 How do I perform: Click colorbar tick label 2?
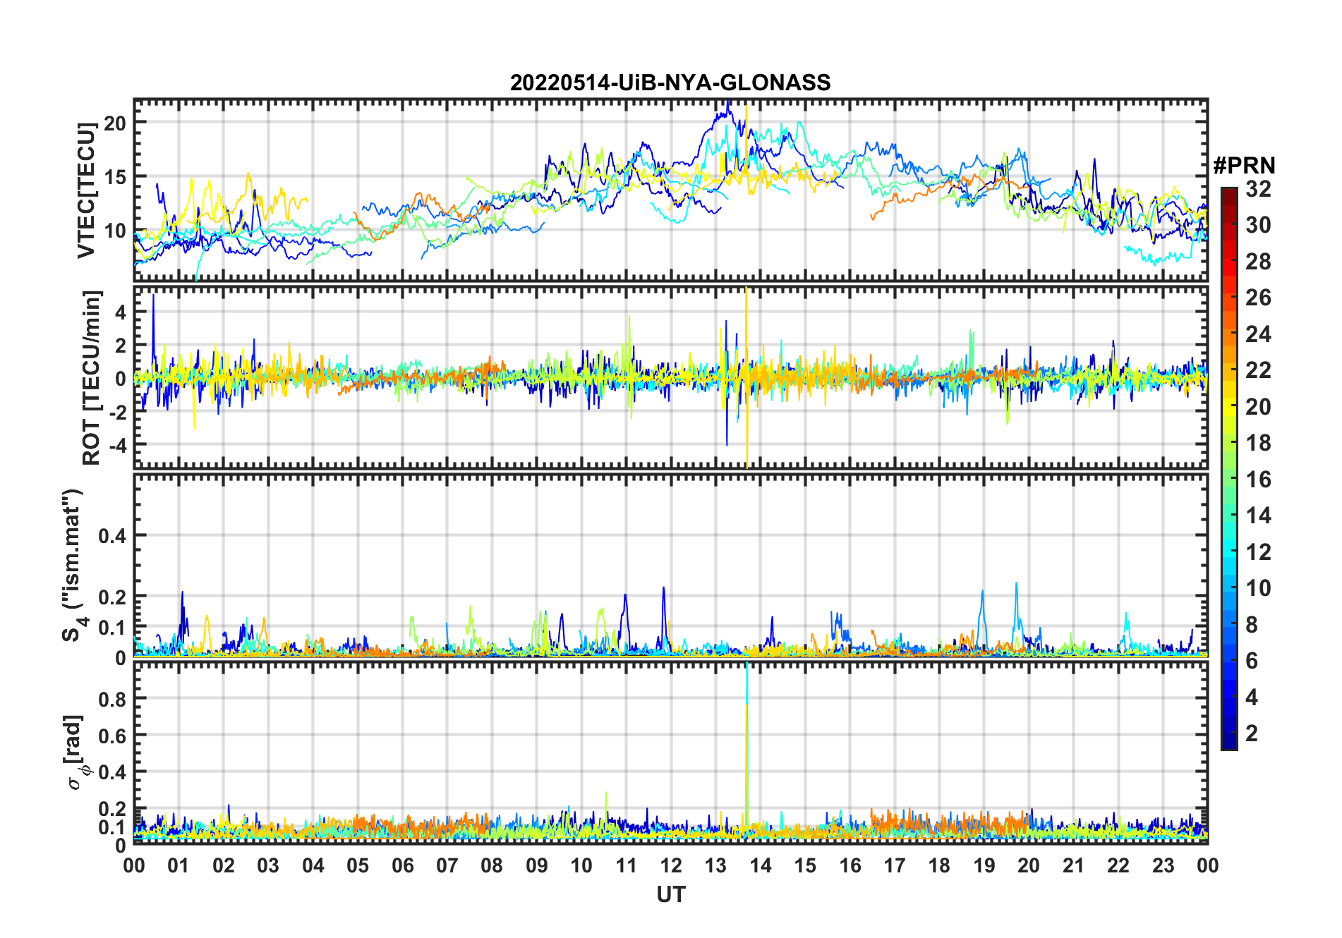pos(1252,733)
